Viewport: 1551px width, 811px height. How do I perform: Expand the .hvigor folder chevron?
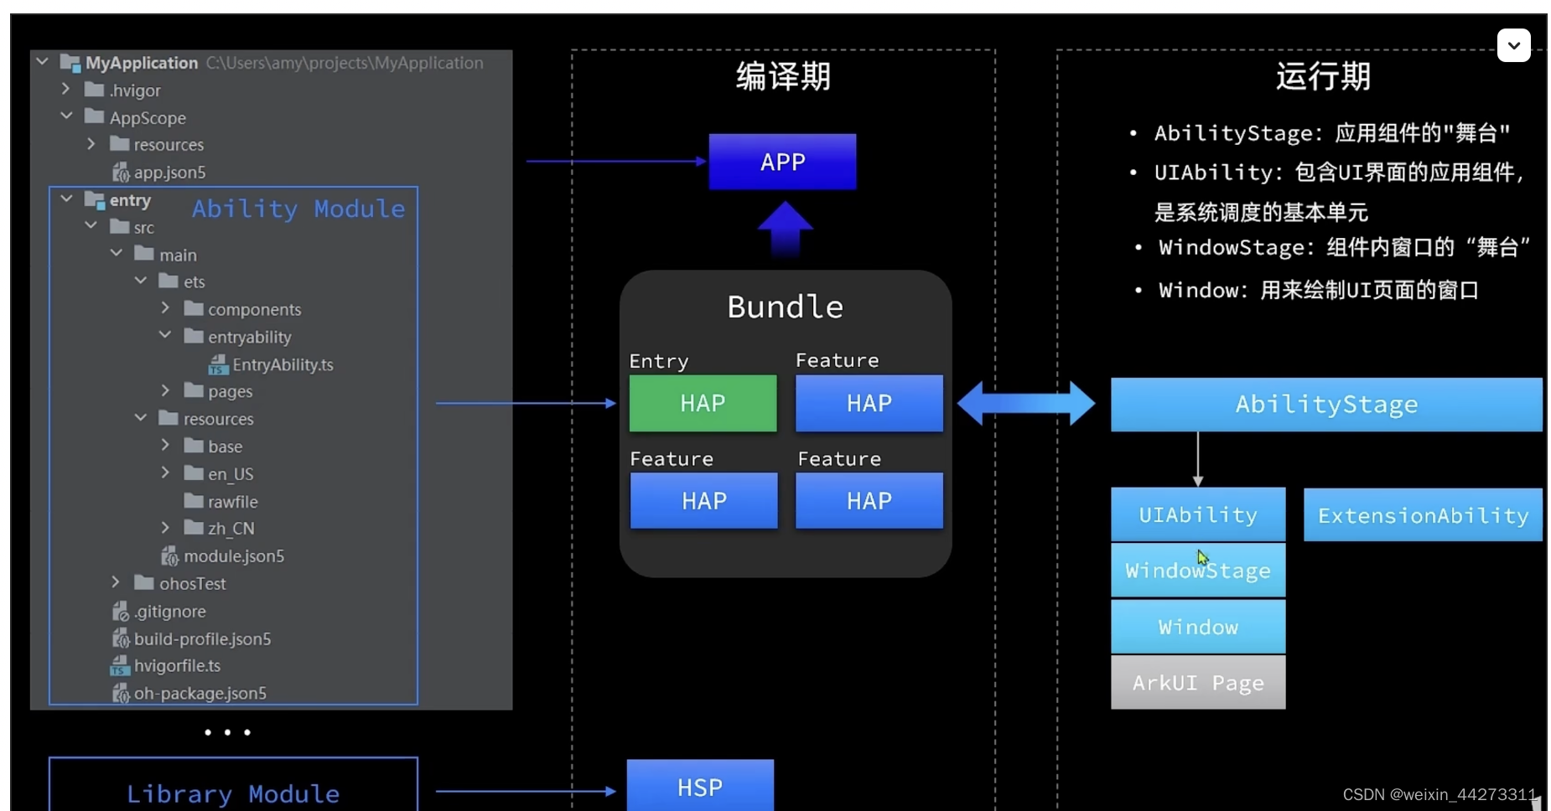tap(66, 89)
